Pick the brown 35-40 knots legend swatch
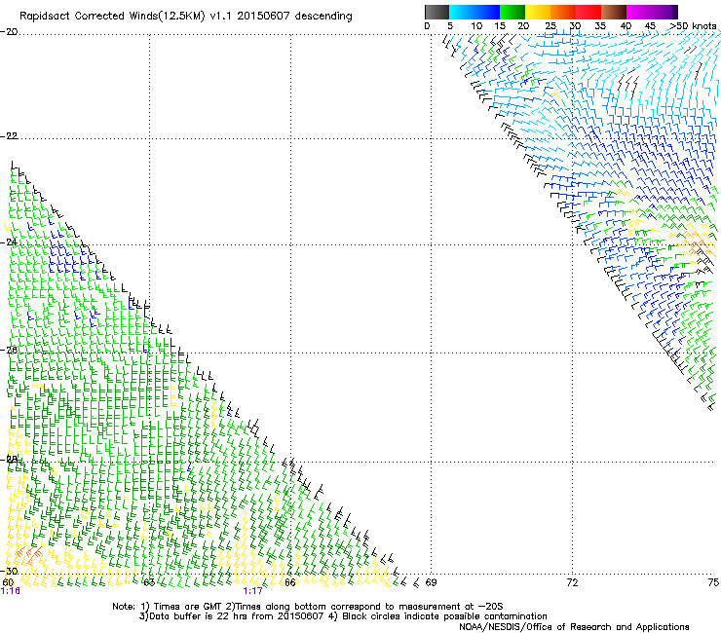Screen dimensions: 721x633 (x=614, y=12)
